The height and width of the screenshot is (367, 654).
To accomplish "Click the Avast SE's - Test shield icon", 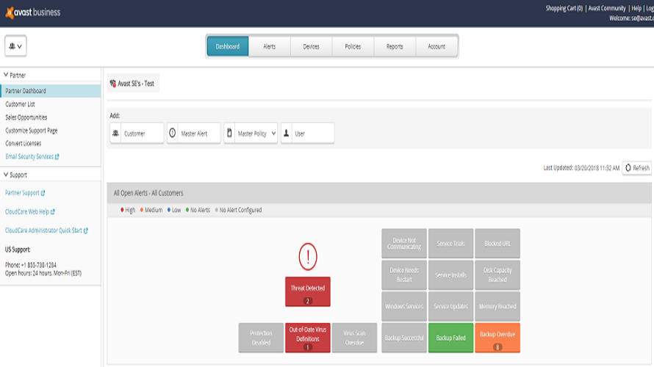I will (x=112, y=84).
